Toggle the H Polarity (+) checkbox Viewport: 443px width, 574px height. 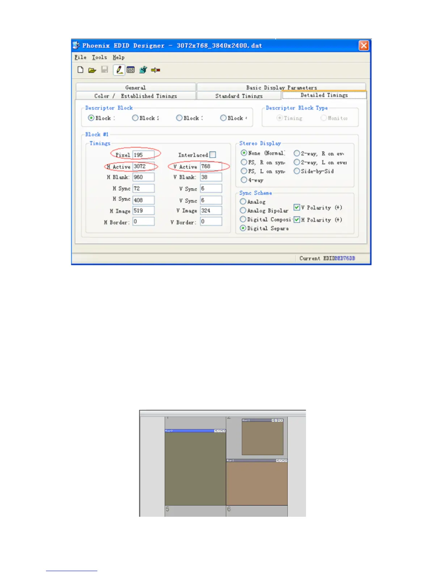pyautogui.click(x=297, y=220)
